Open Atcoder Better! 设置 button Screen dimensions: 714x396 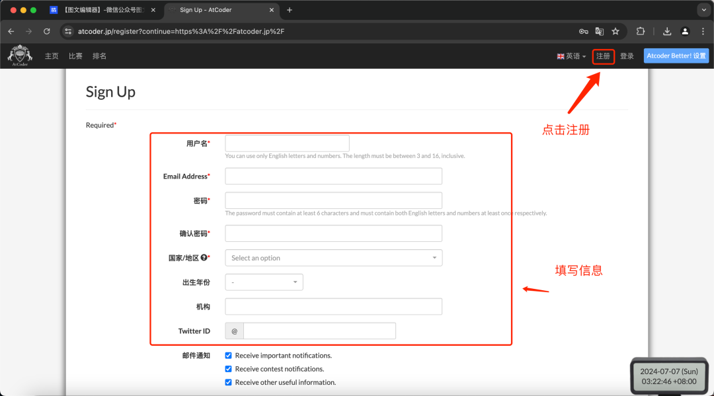(676, 56)
